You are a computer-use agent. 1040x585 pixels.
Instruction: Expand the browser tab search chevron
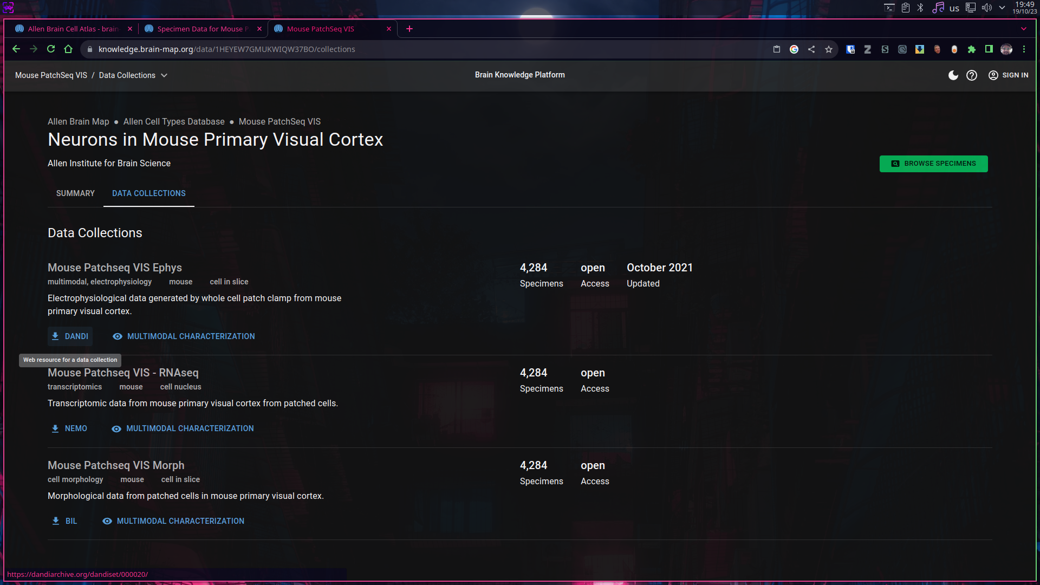[x=1023, y=29]
